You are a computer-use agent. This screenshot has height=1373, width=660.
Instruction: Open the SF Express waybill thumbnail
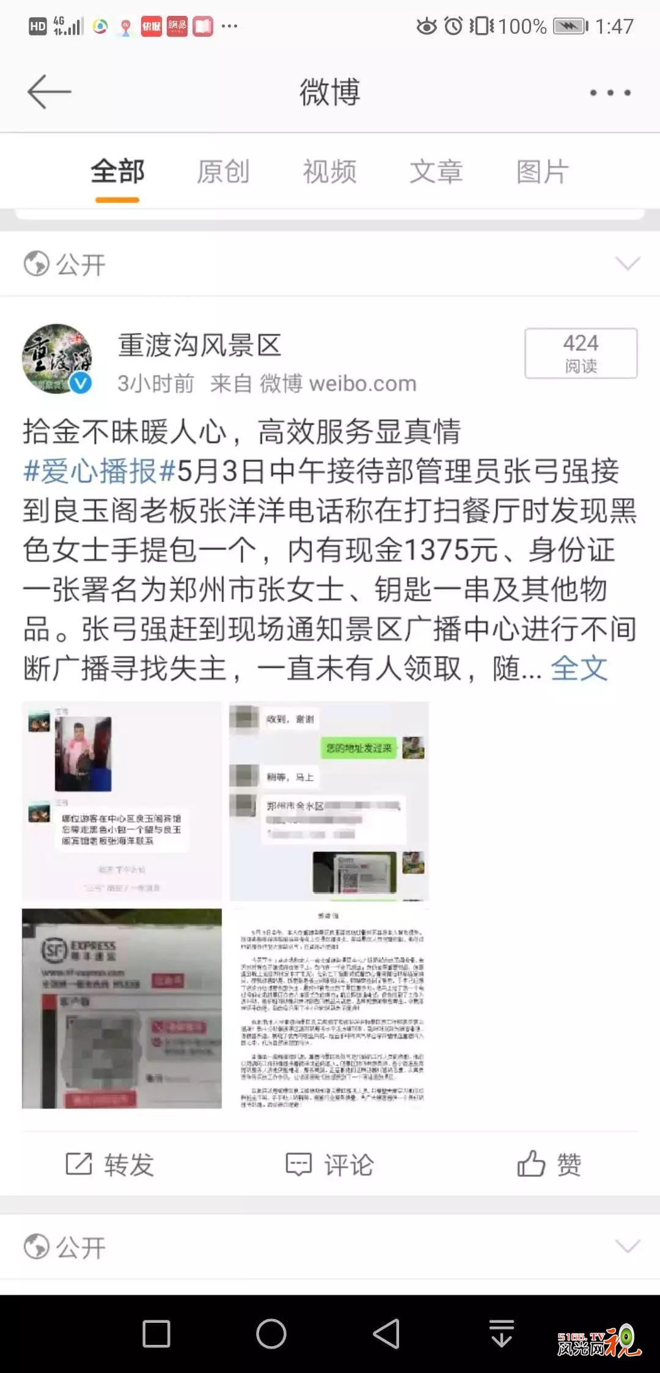pyautogui.click(x=122, y=1008)
